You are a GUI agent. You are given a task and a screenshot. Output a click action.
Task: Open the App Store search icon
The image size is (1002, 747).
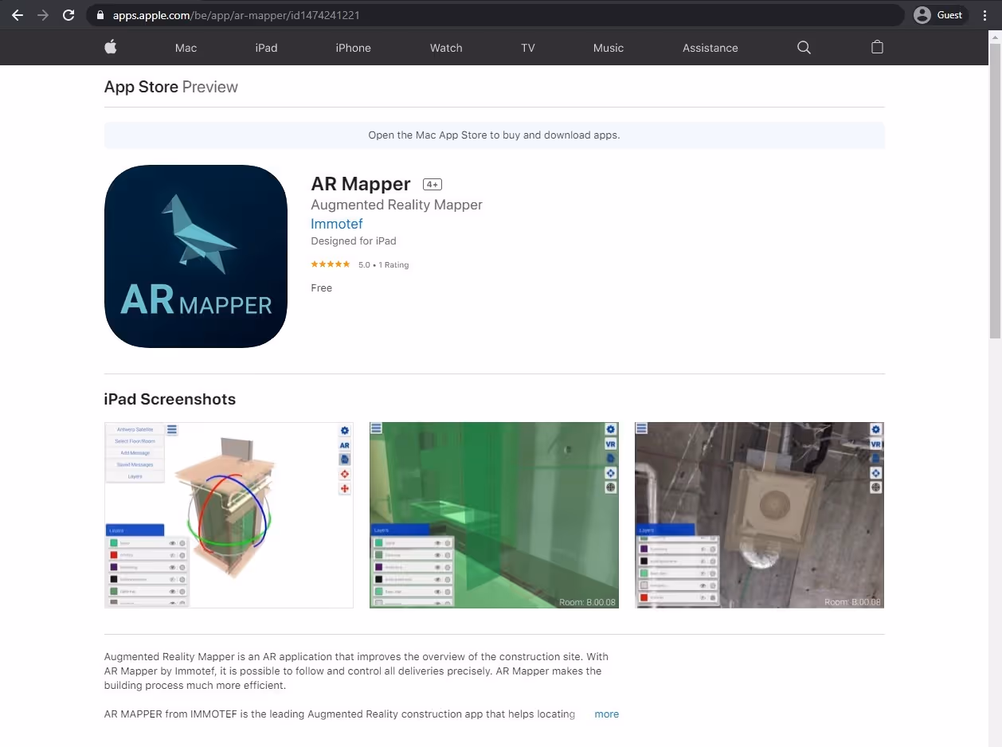tap(804, 48)
